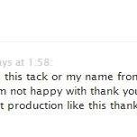Click the word "name" in the first line
This screenshot has height=137, width=137.
tap(99, 78)
